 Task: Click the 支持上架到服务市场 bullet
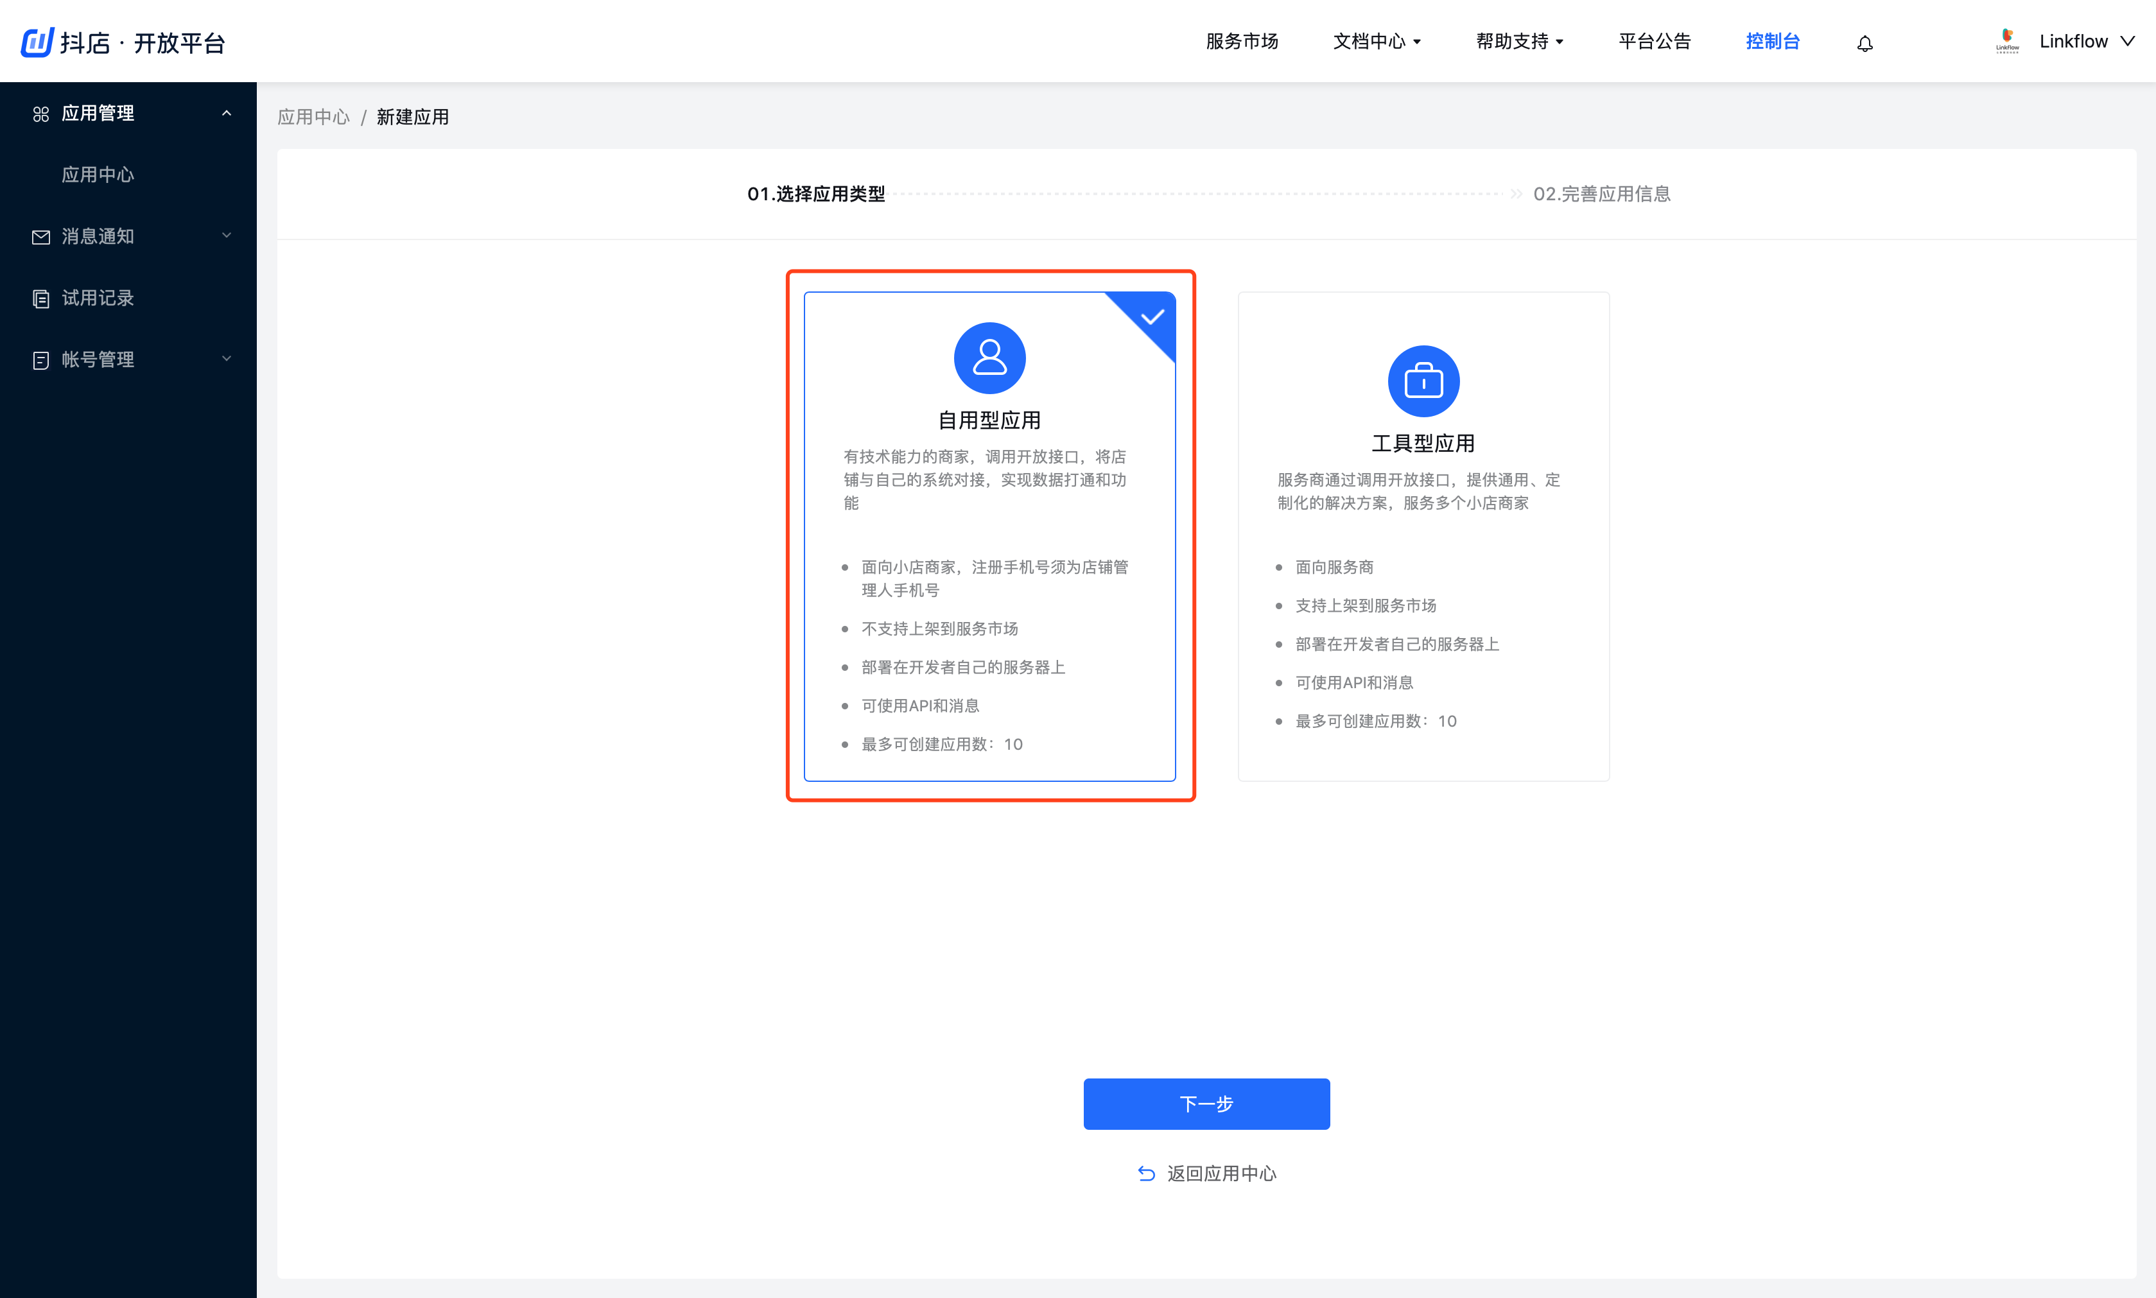point(1366,606)
